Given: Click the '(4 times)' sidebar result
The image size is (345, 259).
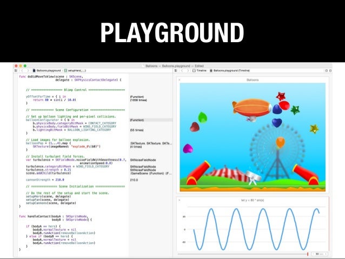Looking at the screenshot, I should pyautogui.click(x=136, y=147).
